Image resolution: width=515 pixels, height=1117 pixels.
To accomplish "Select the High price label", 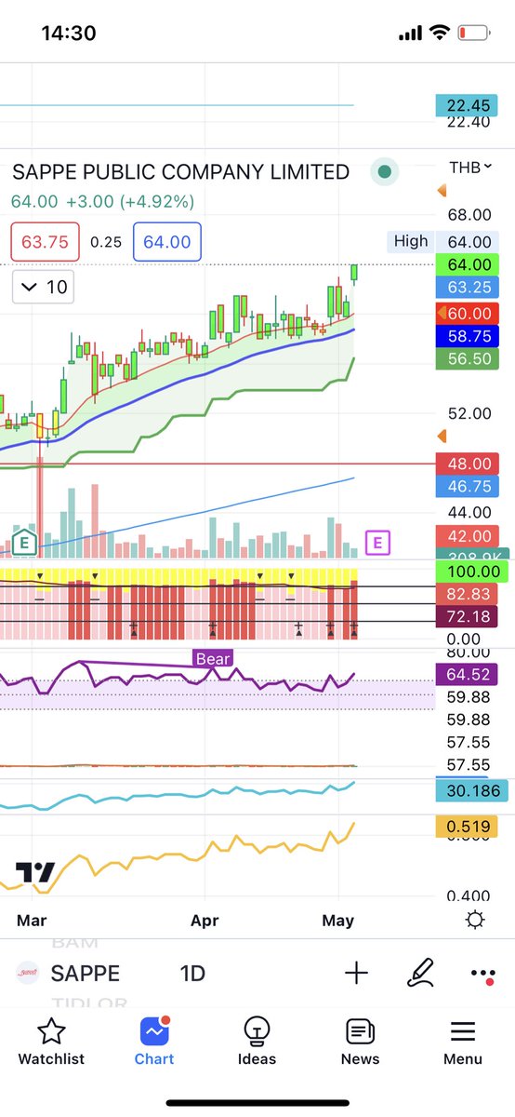I will (411, 241).
